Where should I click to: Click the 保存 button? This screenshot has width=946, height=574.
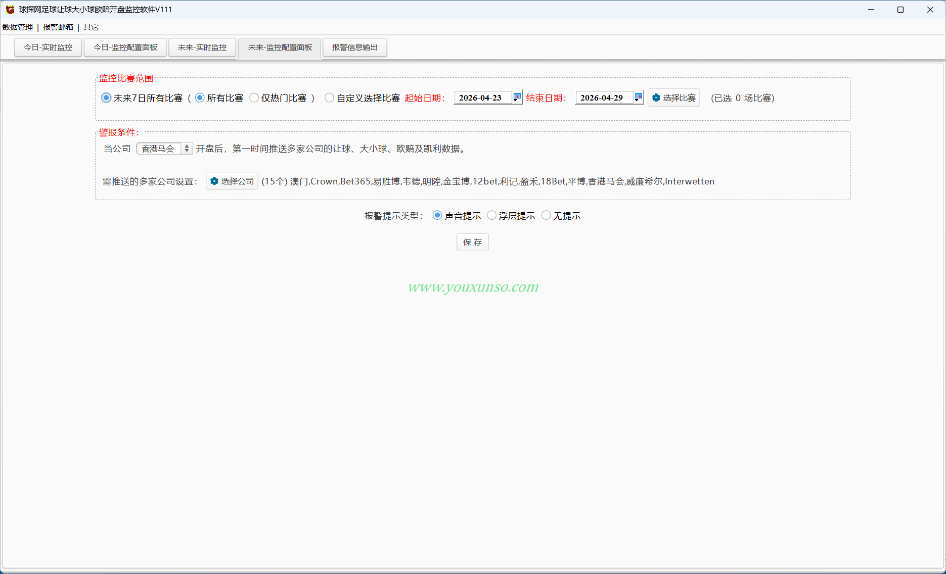473,242
